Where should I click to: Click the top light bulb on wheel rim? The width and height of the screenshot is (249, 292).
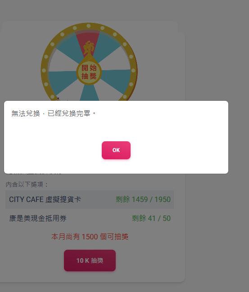(89, 26)
